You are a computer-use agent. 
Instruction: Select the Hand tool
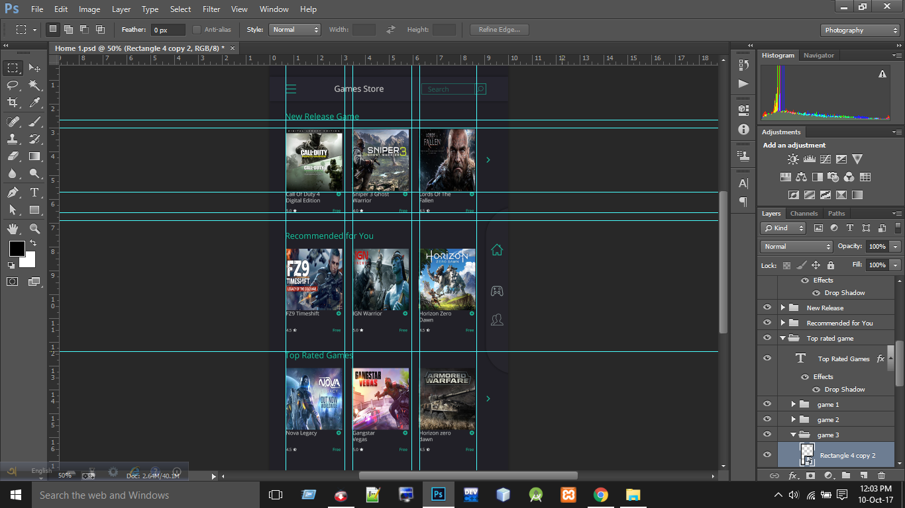[13, 229]
